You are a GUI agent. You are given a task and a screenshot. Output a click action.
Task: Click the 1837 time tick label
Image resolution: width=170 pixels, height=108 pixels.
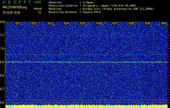click(115, 24)
